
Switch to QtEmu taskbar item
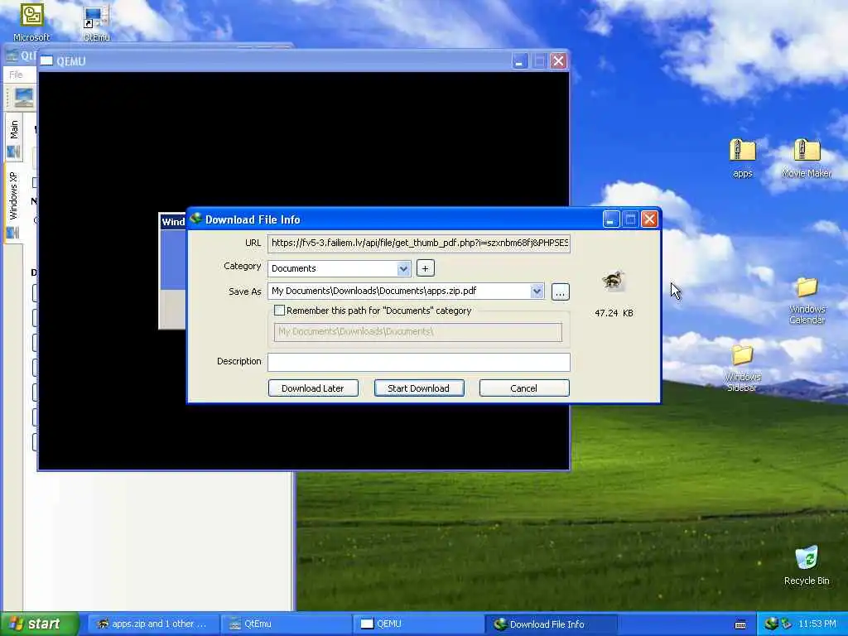287,624
